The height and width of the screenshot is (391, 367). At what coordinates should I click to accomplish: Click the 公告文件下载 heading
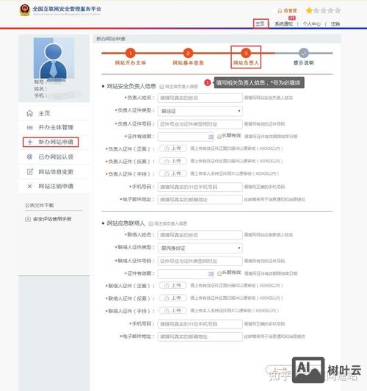pos(40,205)
